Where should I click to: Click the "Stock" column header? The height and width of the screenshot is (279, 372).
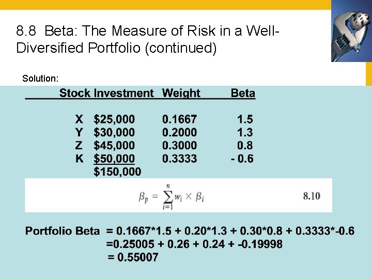(74, 94)
